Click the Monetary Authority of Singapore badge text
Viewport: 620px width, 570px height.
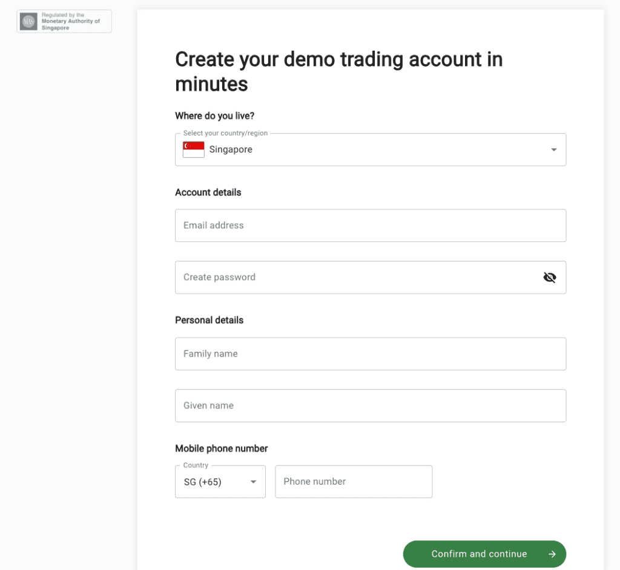click(x=71, y=21)
